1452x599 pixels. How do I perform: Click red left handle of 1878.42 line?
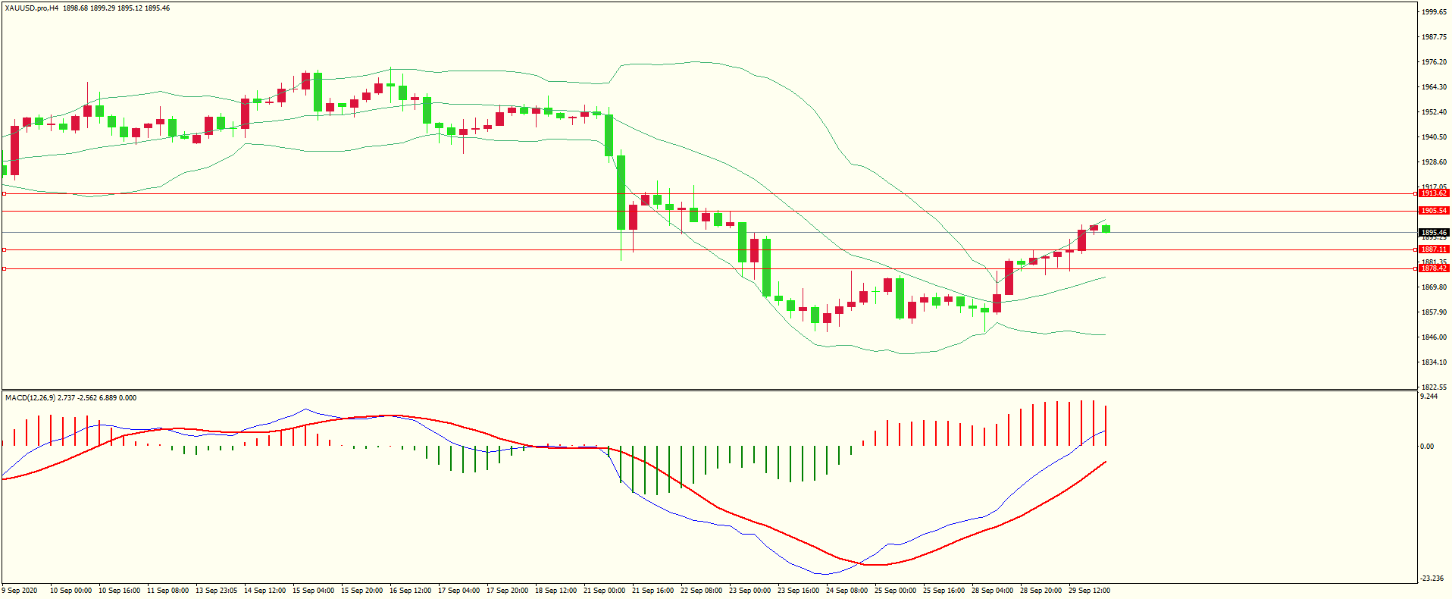pyautogui.click(x=4, y=268)
